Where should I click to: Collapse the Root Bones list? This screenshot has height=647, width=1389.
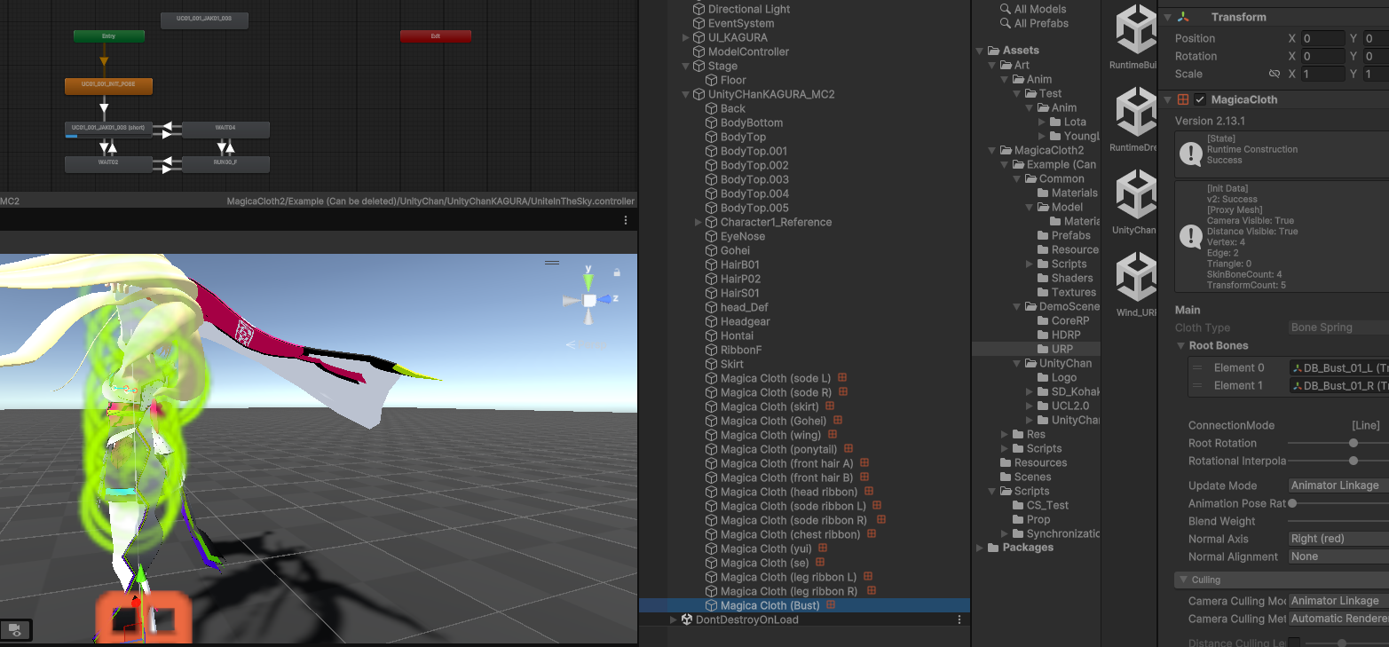[x=1181, y=346]
